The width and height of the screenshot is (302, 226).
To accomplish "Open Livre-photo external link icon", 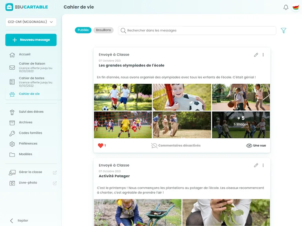I will (55, 183).
